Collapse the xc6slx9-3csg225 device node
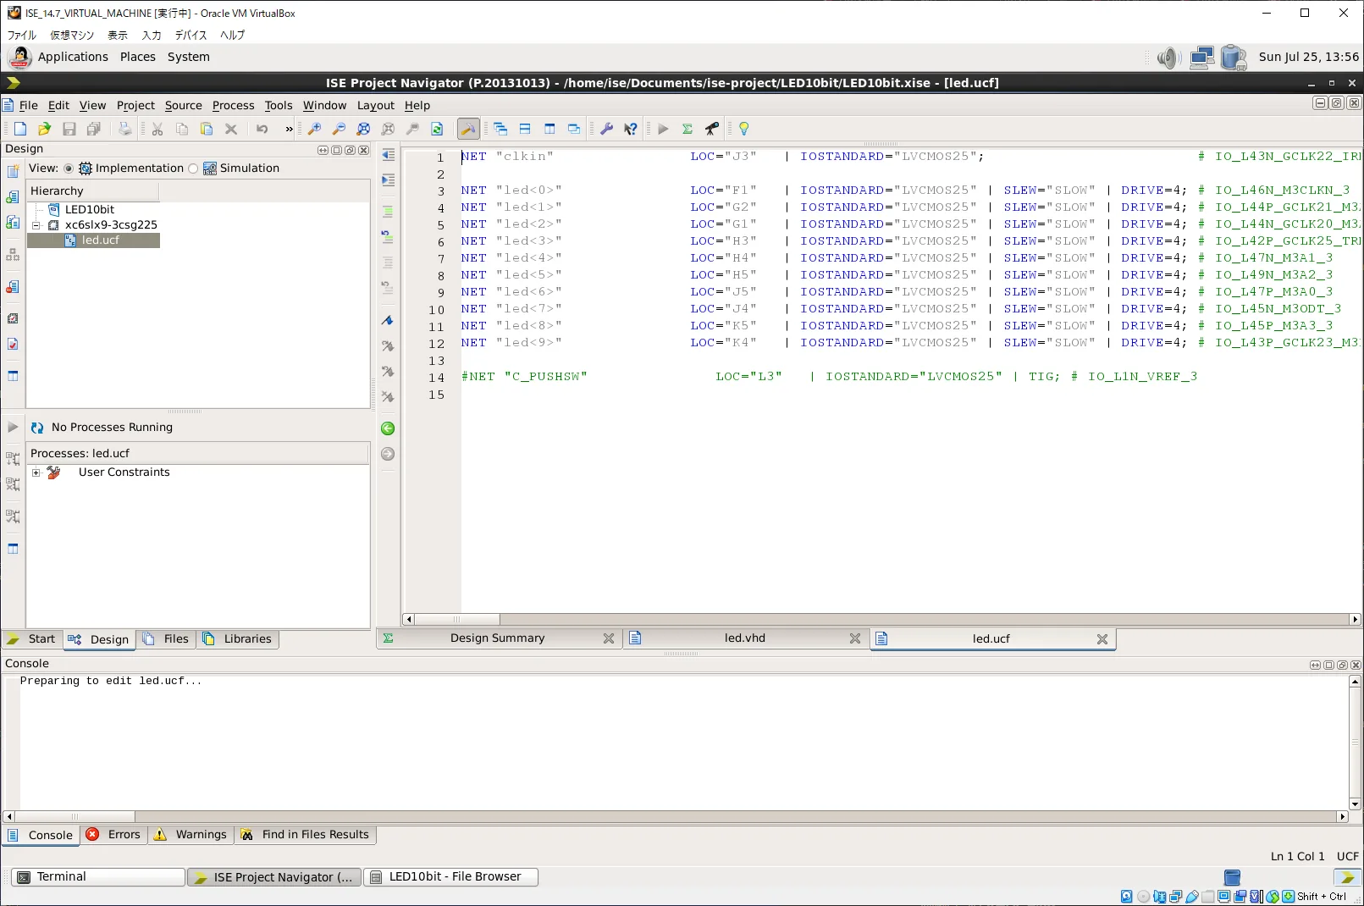Image resolution: width=1364 pixels, height=906 pixels. coord(36,225)
